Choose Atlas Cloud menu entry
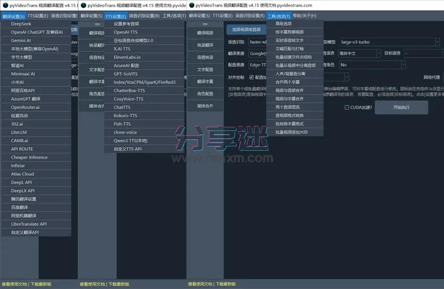Screen dimensions: 444x289 tap(36, 174)
